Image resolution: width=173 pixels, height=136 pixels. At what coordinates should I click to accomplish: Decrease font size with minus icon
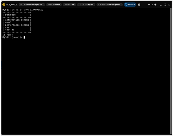click(149, 5)
